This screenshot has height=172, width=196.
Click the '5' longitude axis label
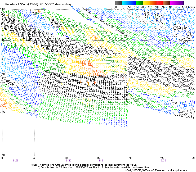[34, 158]
